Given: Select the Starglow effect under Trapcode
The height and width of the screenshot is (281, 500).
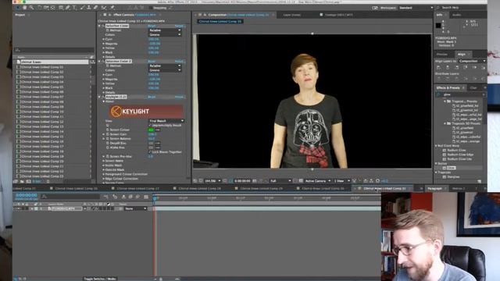Looking at the screenshot, I should 453,177.
